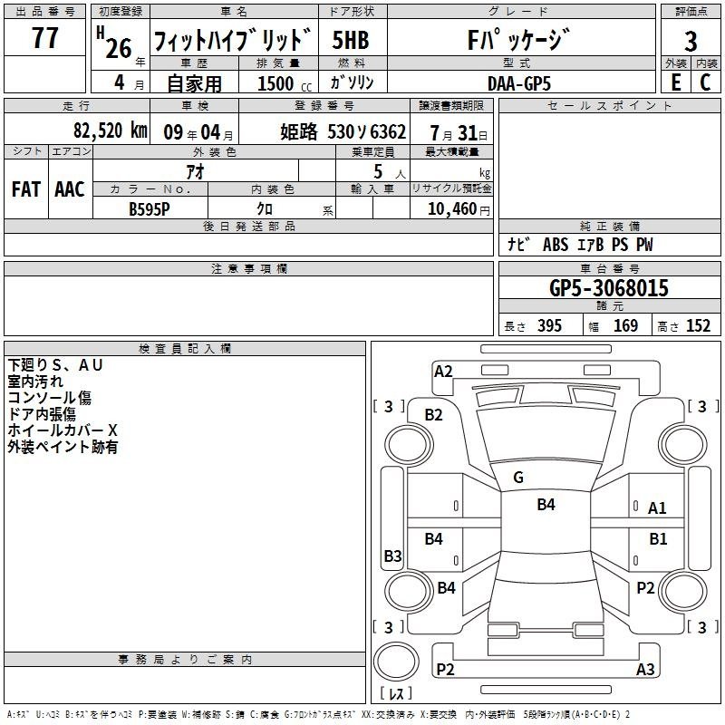The image size is (725, 725).
Task: Click lot number 77
Action: click(44, 37)
